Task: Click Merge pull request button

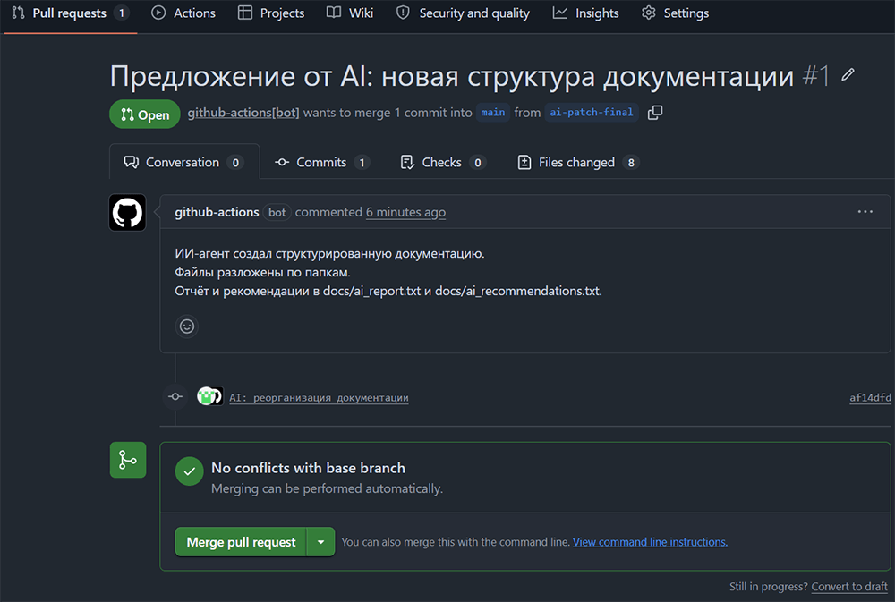Action: click(x=241, y=542)
